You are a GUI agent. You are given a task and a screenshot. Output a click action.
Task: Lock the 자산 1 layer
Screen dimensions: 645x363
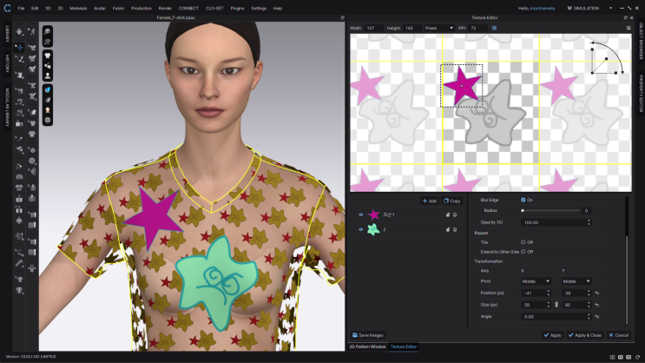pos(448,214)
